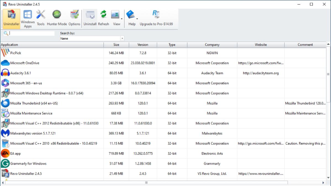Select the Microsoft OneDrive name text
The height and width of the screenshot is (186, 331).
(x=25, y=63)
